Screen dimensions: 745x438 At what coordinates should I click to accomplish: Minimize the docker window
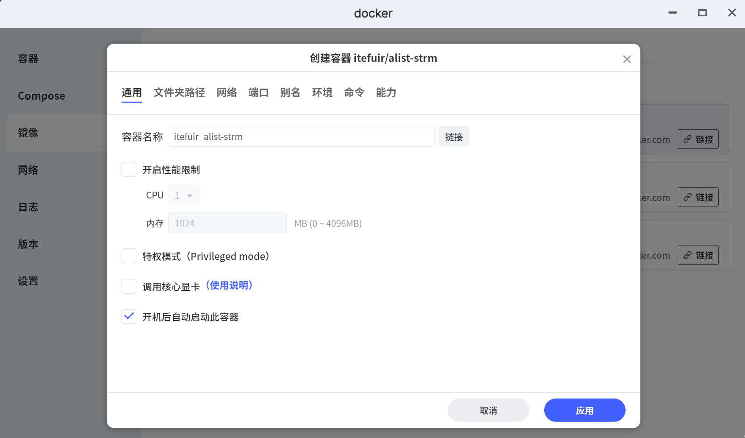point(673,13)
